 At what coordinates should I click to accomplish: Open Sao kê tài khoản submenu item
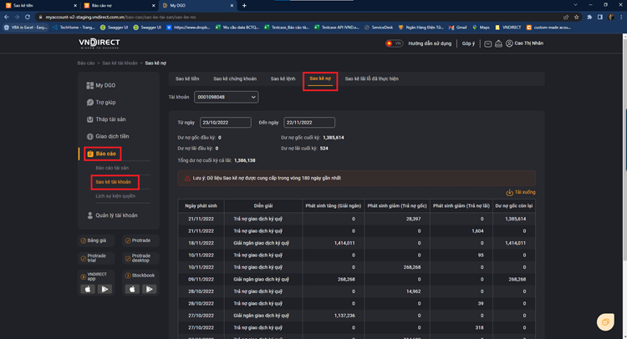(113, 182)
